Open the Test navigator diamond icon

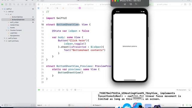(22, 4)
